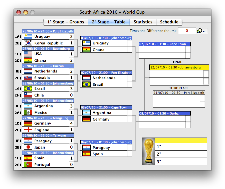Screen dimensions: 225x189
Task: Click Brazil flag in round of 16
Action: (x=28, y=88)
